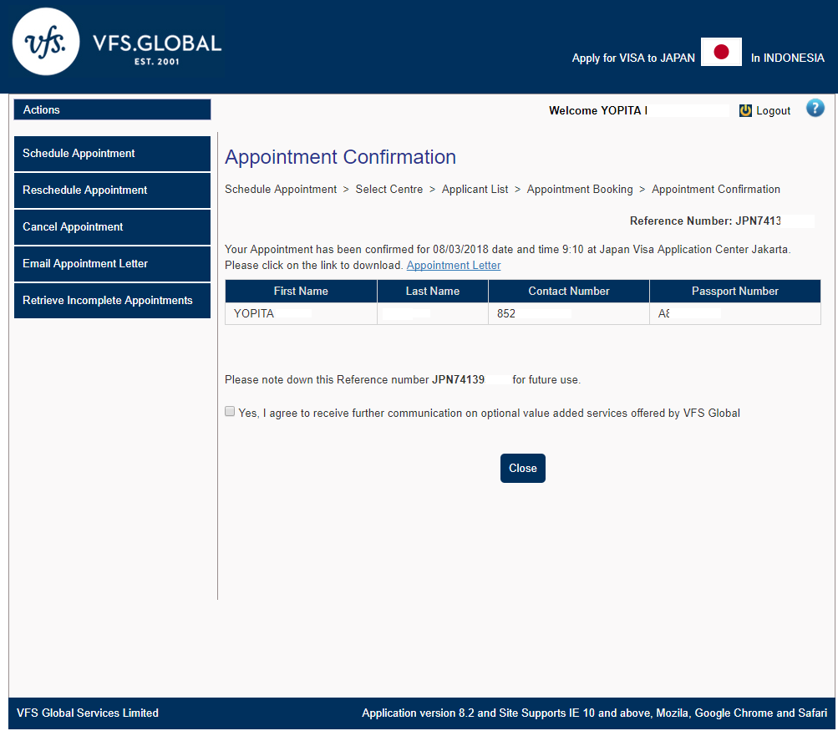Click the VFS Global Services Limited footer text
This screenshot has width=838, height=736.
[x=88, y=713]
